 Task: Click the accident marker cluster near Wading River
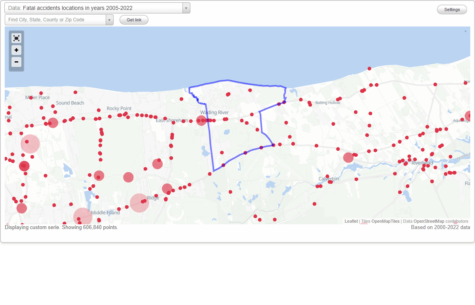click(x=201, y=120)
